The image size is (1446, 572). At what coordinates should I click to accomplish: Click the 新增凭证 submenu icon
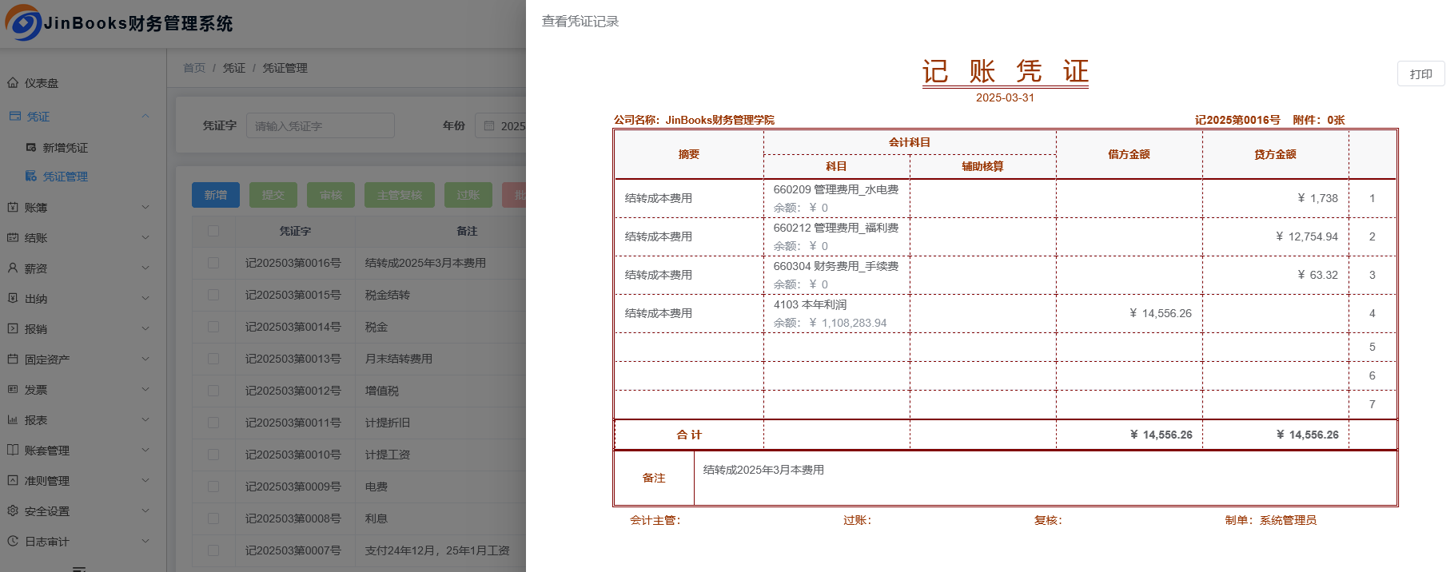point(31,147)
